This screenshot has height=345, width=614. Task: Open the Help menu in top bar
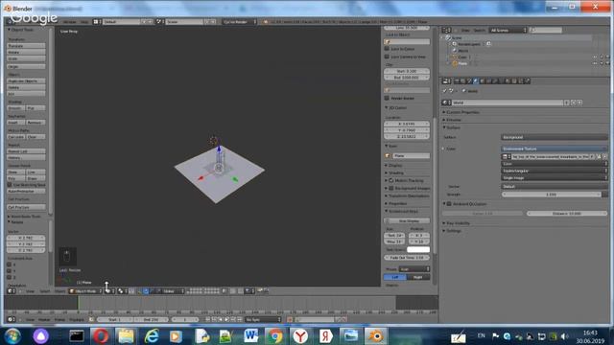pyautogui.click(x=84, y=22)
